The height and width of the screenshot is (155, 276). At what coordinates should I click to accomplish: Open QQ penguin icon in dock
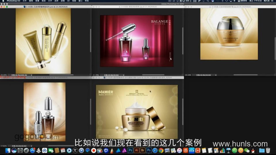[253, 150]
